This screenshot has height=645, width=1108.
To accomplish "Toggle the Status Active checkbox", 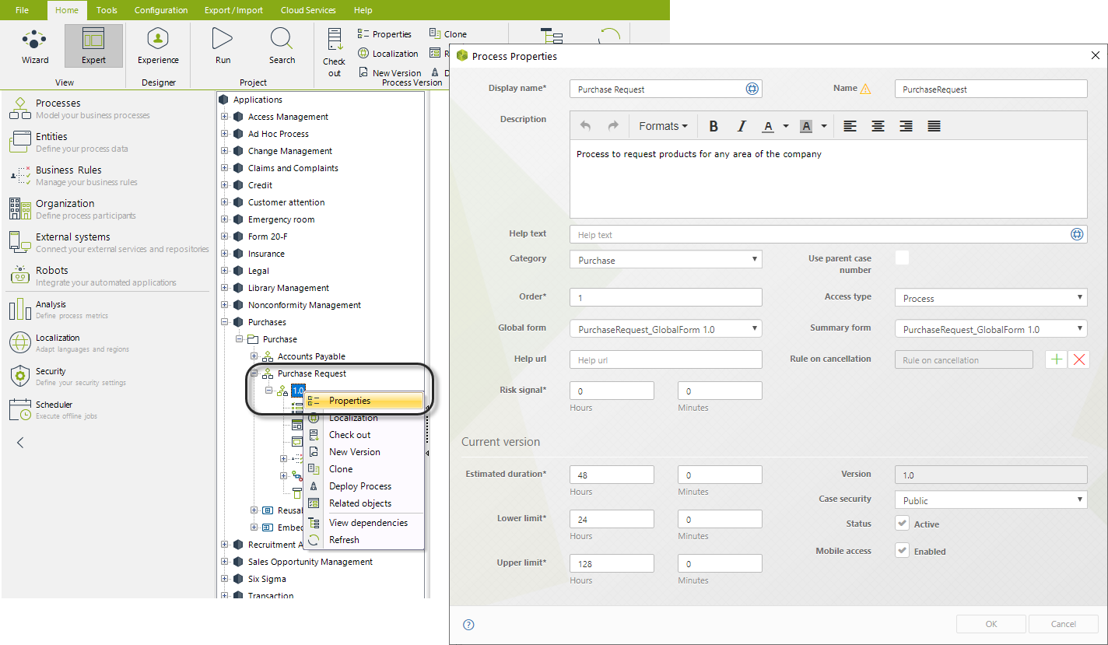I will click(902, 524).
